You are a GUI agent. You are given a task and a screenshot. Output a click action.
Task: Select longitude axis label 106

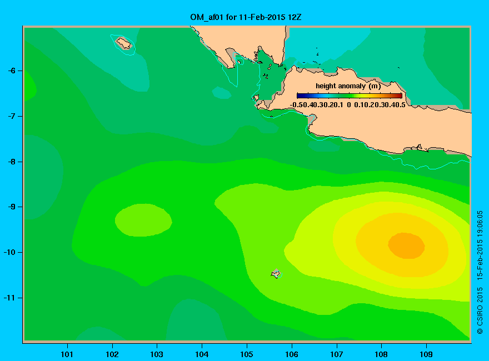(x=292, y=354)
